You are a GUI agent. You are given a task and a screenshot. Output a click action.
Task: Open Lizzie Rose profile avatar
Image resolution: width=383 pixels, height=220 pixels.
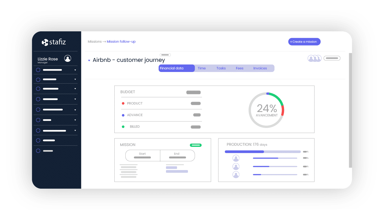68,59
